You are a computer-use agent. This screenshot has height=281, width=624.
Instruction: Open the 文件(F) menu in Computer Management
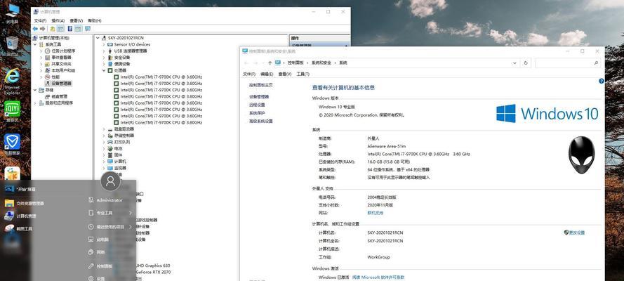tap(40, 20)
